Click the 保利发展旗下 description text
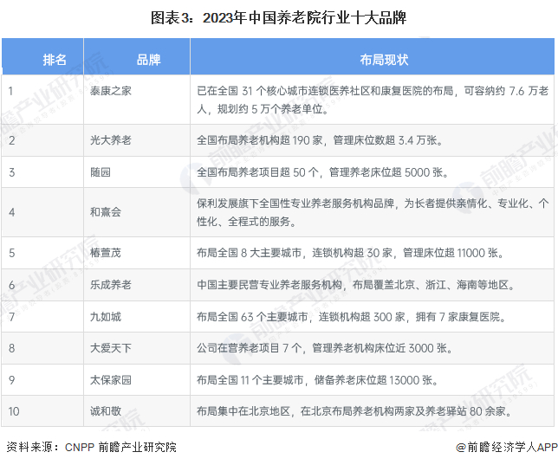Viewport: 558px width, 465px height. pos(373,212)
